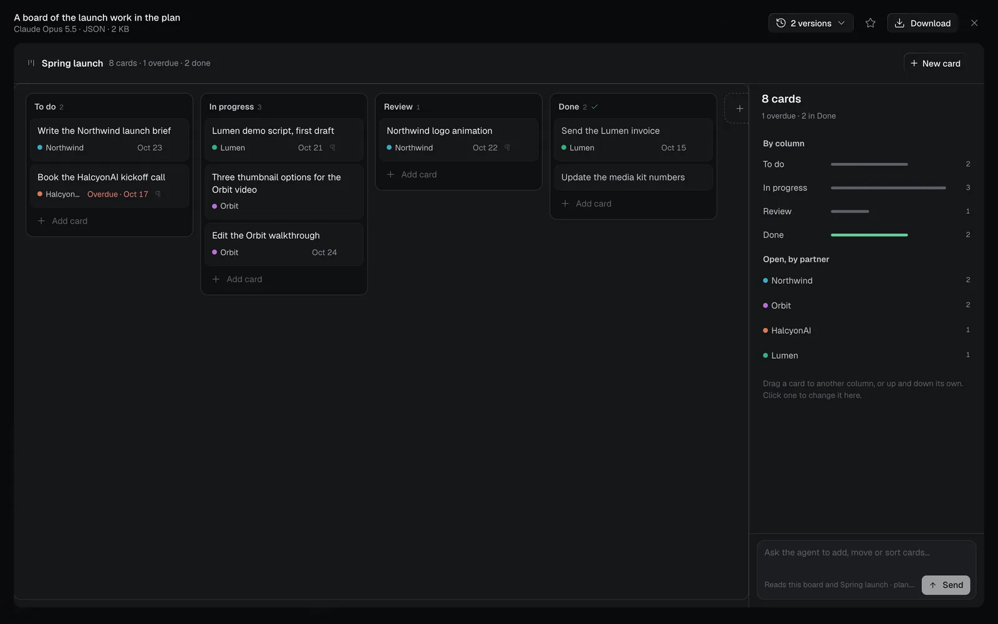Open the note on HalcyonAI kickoff call card

[x=158, y=194]
